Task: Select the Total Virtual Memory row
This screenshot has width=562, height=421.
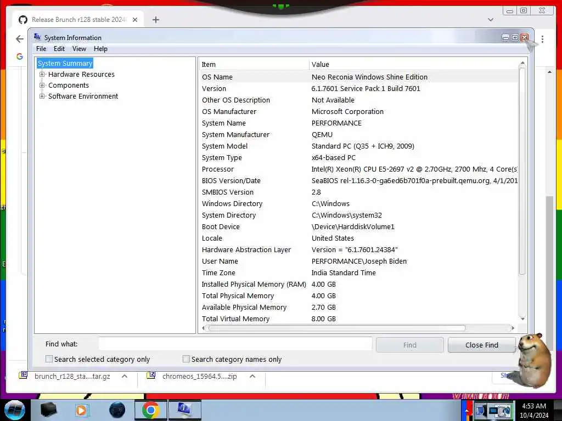Action: [x=358, y=318]
